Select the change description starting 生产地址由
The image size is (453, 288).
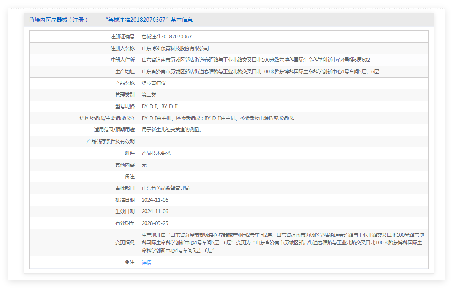coord(283,243)
